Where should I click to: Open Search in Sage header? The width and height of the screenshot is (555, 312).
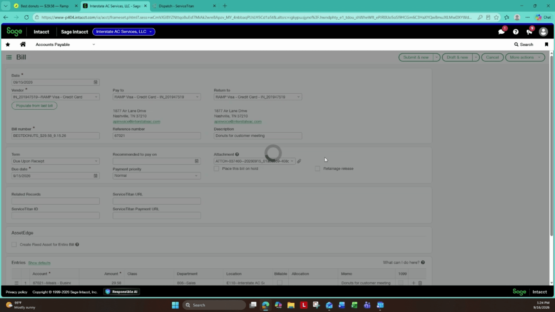coord(523,44)
